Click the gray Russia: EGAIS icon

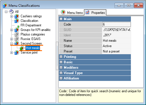(17, 39)
